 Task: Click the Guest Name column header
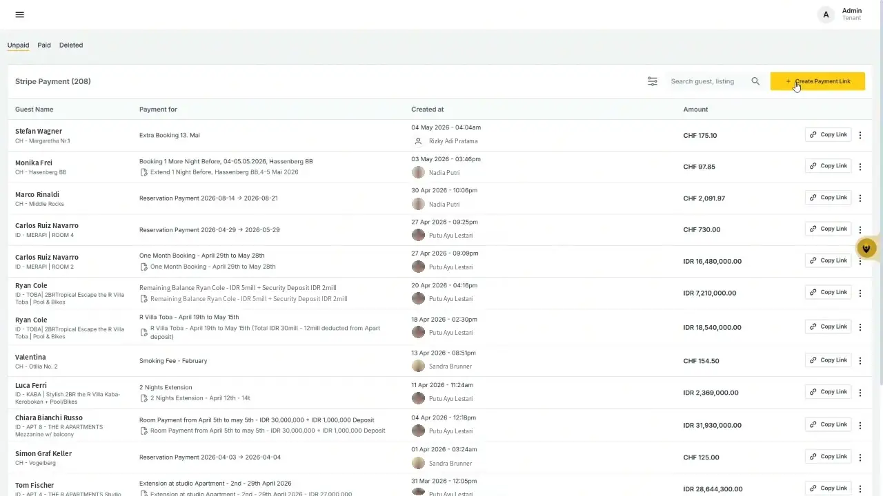[34, 110]
